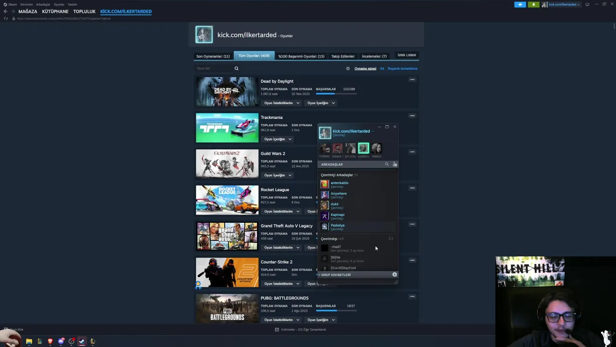Open the Görünüm menu
This screenshot has width=616, height=347.
26,4
